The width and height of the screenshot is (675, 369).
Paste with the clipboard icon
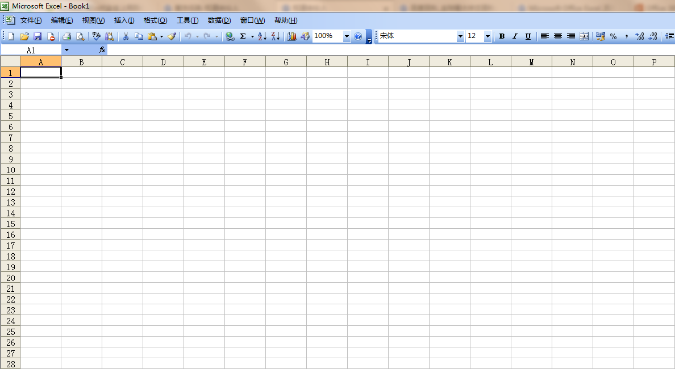click(152, 36)
